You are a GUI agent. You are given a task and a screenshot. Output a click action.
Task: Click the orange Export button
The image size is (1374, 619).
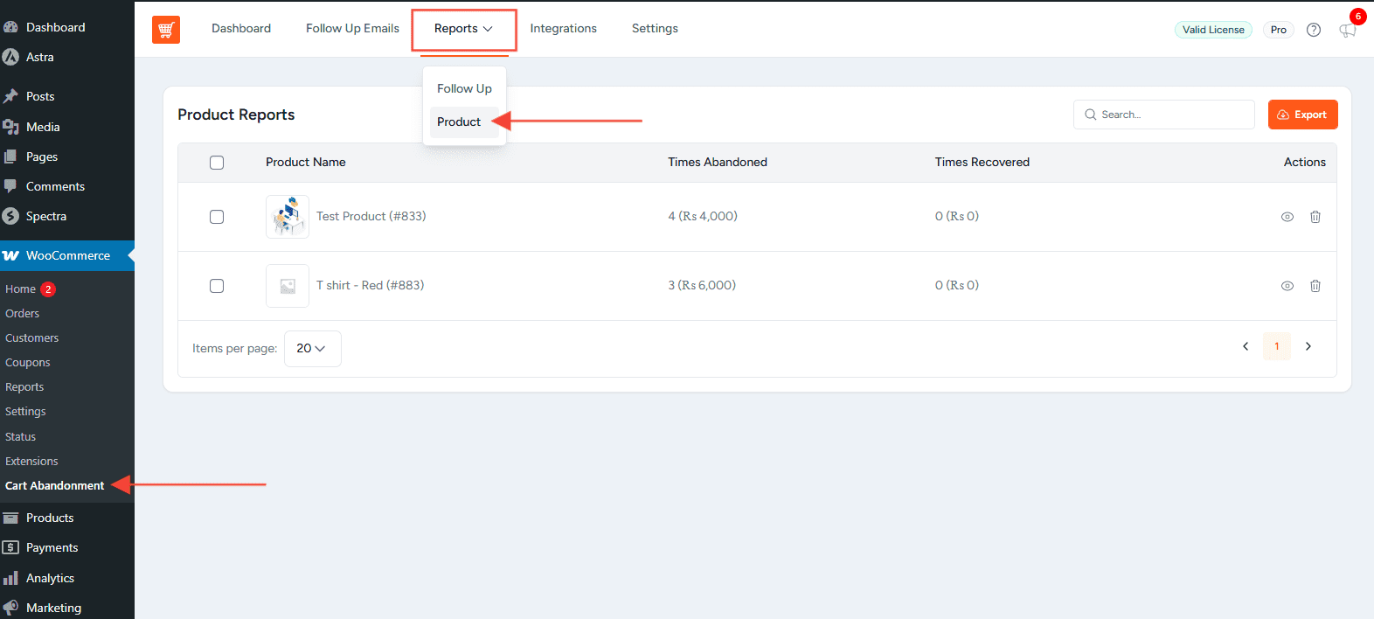[x=1302, y=115]
